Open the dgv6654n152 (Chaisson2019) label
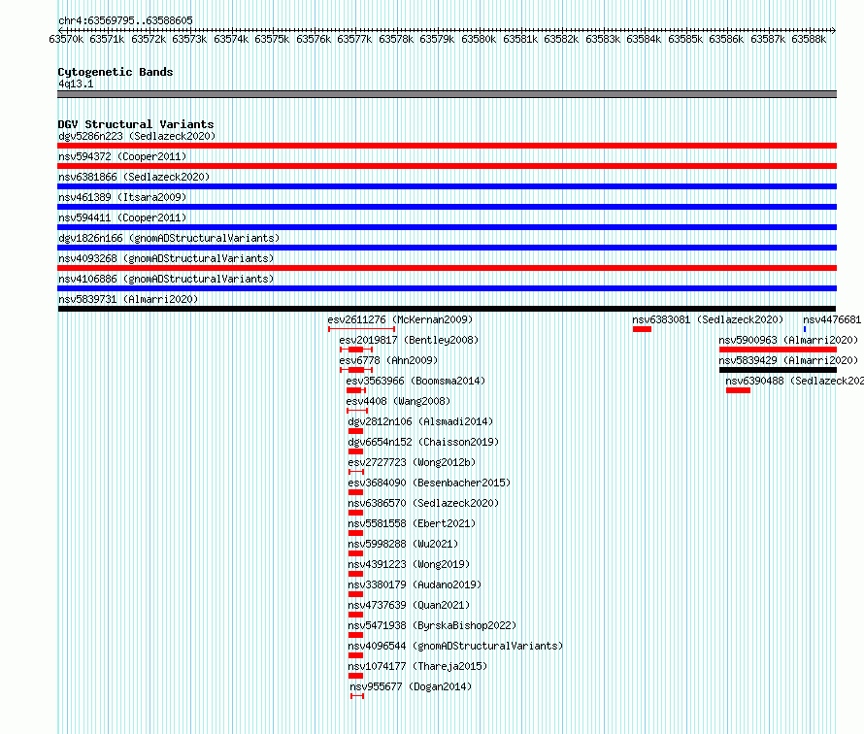This screenshot has width=864, height=734. [423, 442]
